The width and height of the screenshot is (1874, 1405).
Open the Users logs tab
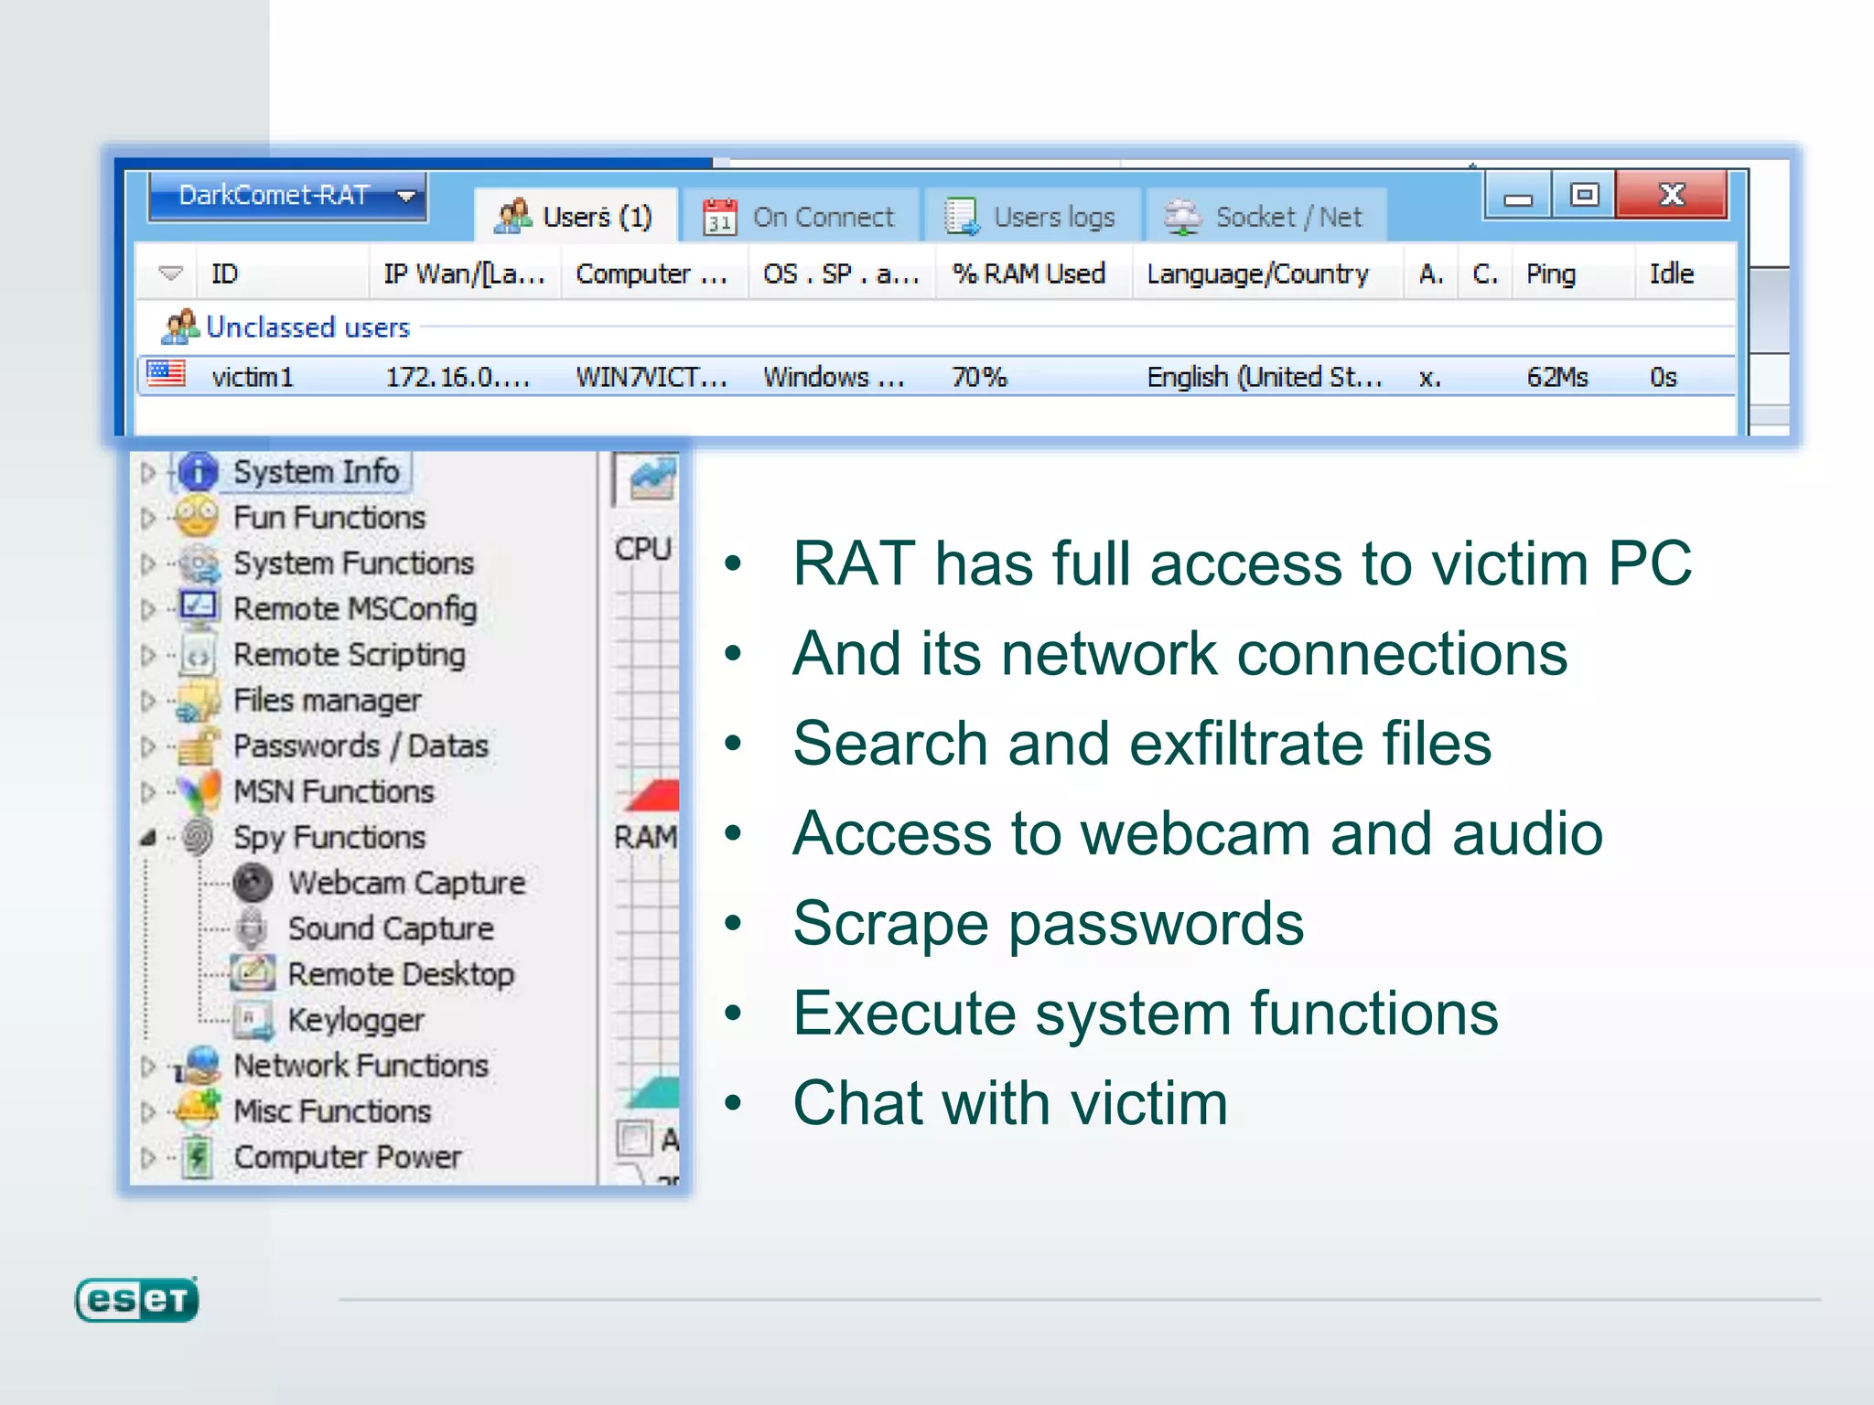coord(1031,216)
